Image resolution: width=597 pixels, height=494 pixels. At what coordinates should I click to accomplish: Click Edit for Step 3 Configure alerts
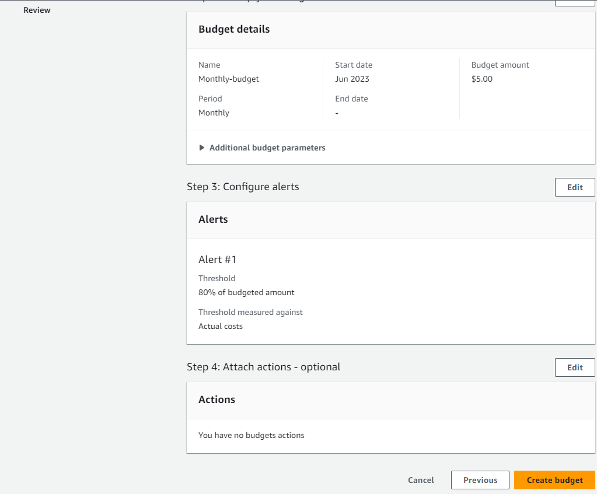coord(575,187)
